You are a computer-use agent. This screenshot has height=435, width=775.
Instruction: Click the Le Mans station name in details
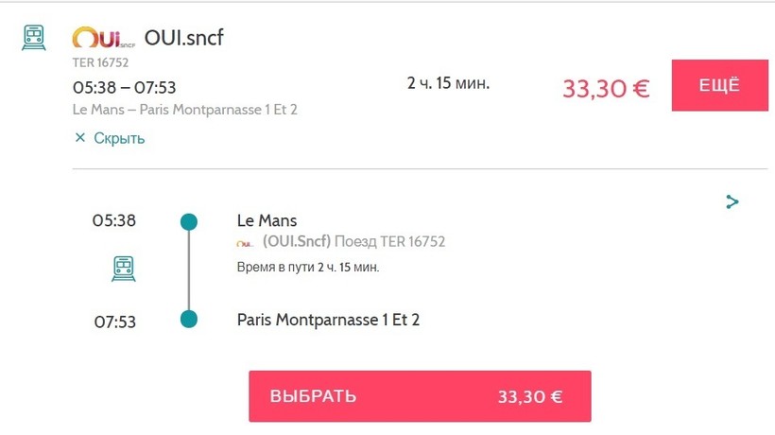point(267,220)
